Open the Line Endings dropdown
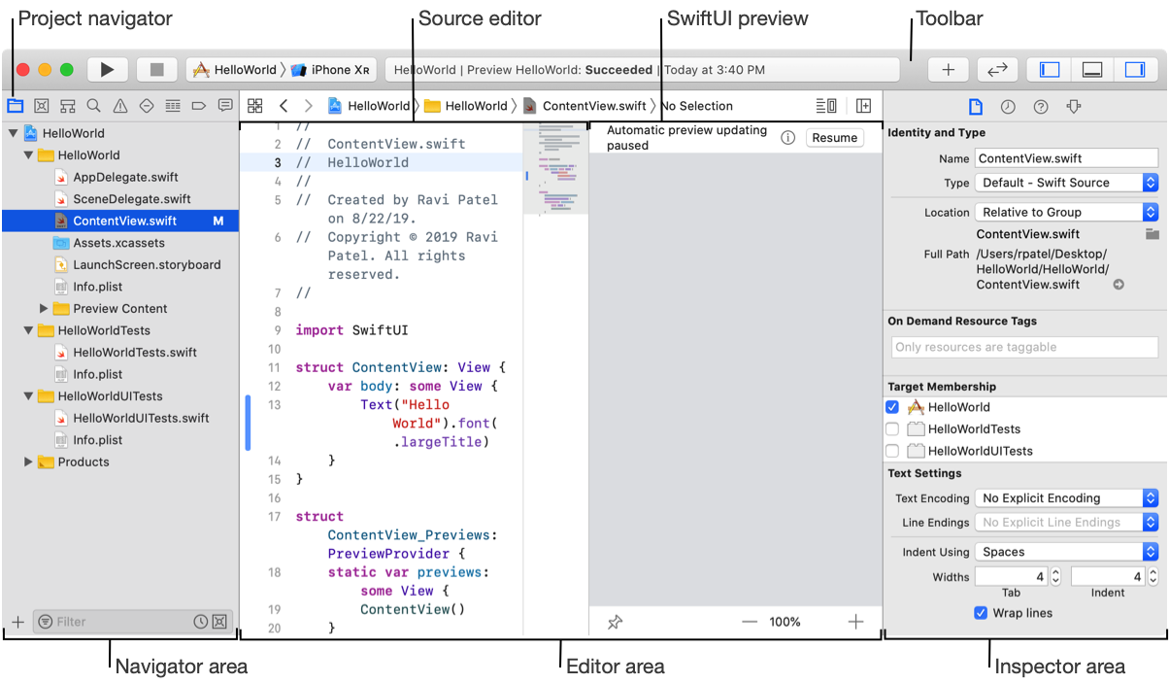 point(1066,523)
